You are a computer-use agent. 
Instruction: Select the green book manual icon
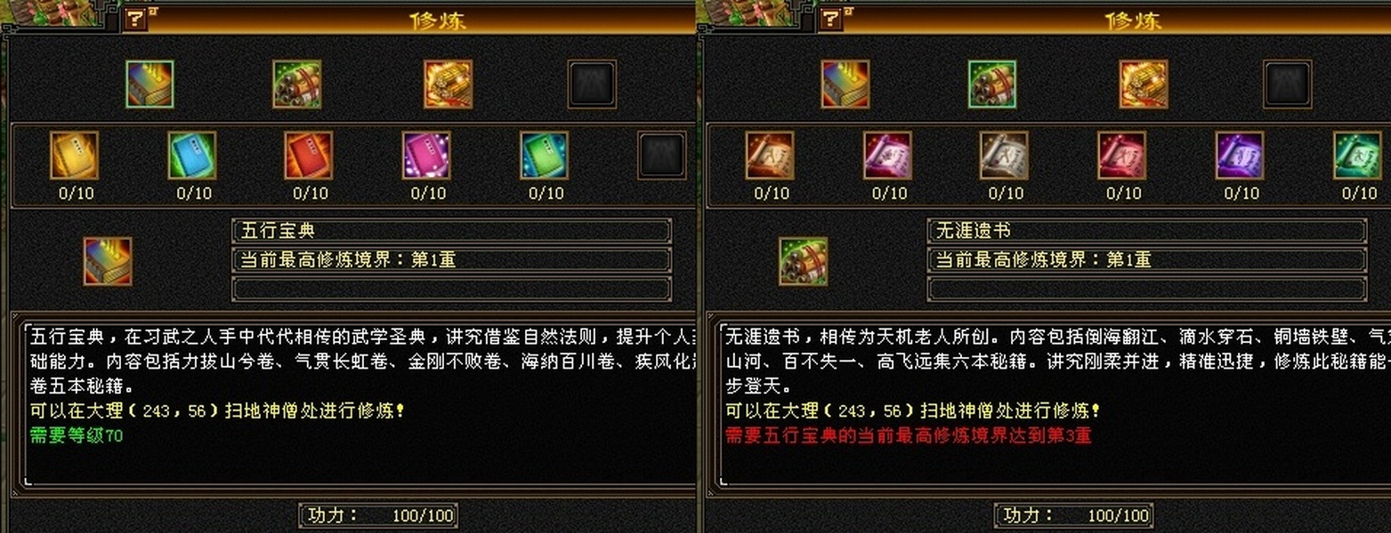click(x=545, y=155)
